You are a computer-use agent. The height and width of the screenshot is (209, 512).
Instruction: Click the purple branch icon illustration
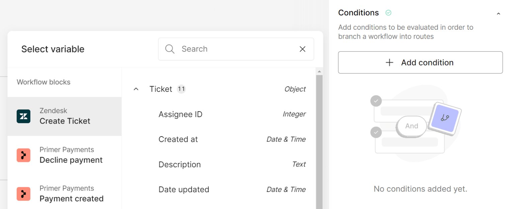pyautogui.click(x=445, y=118)
